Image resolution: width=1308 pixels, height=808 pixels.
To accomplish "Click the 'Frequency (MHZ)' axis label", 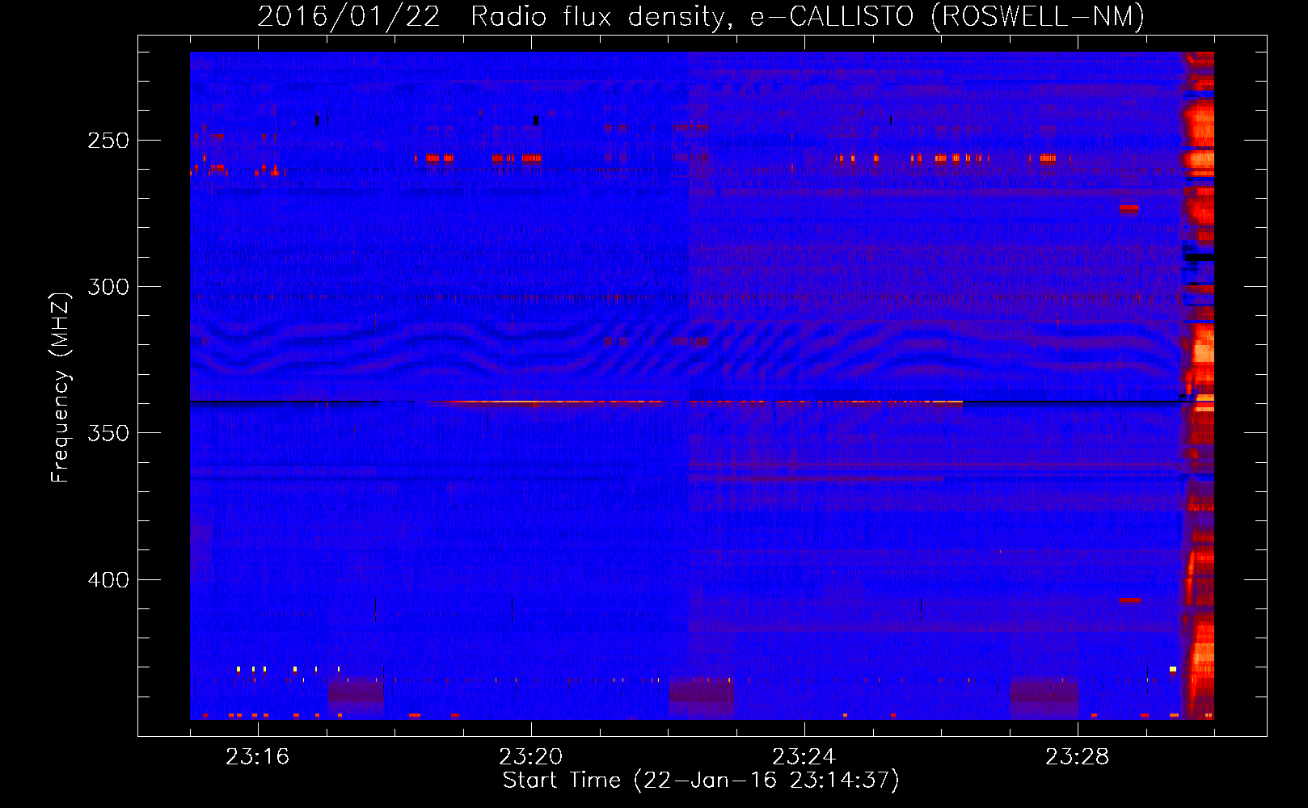I will [x=60, y=388].
